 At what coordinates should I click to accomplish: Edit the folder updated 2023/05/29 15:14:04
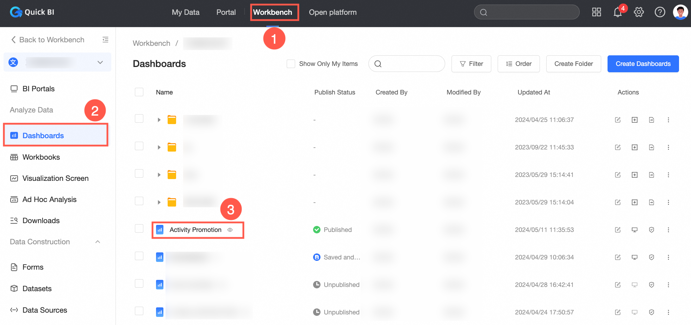tap(618, 202)
